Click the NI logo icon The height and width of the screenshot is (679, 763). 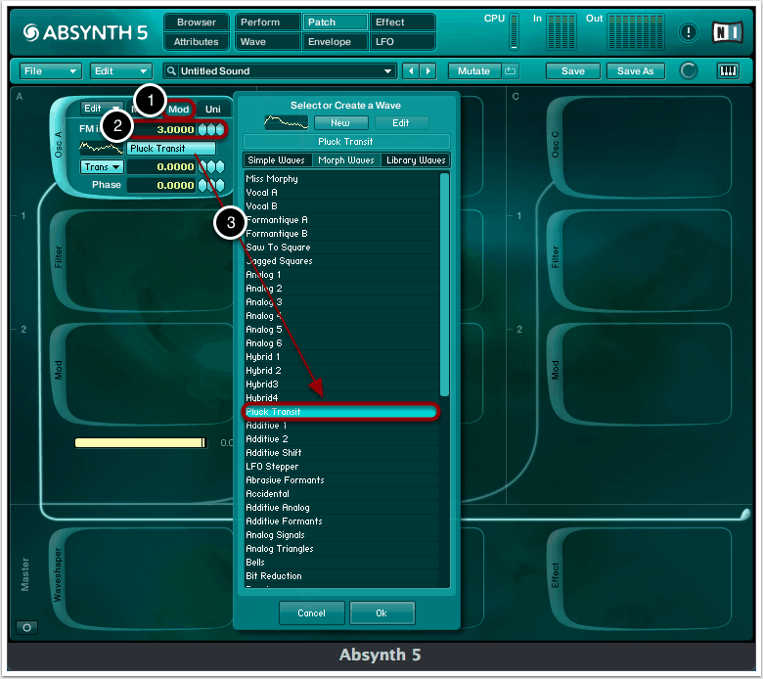(727, 31)
